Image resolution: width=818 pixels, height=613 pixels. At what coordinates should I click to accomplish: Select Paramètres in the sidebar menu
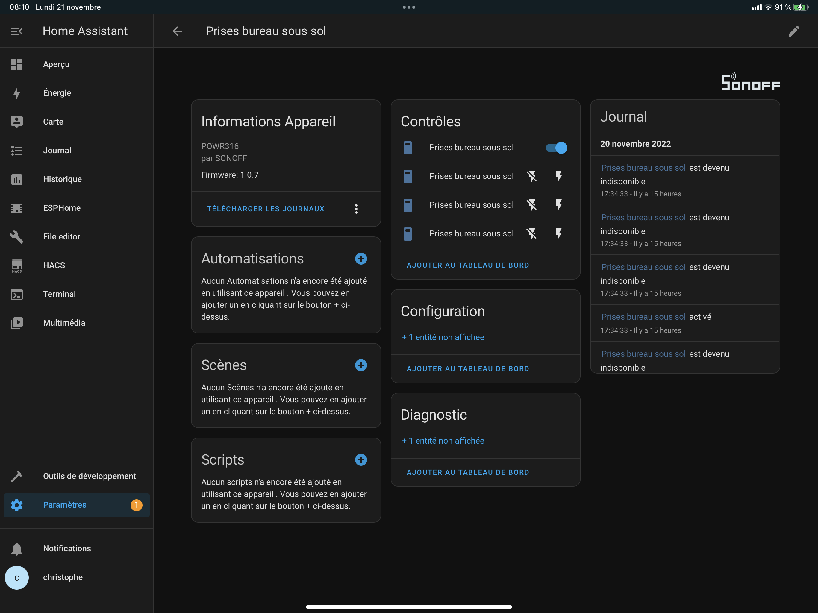tap(65, 505)
